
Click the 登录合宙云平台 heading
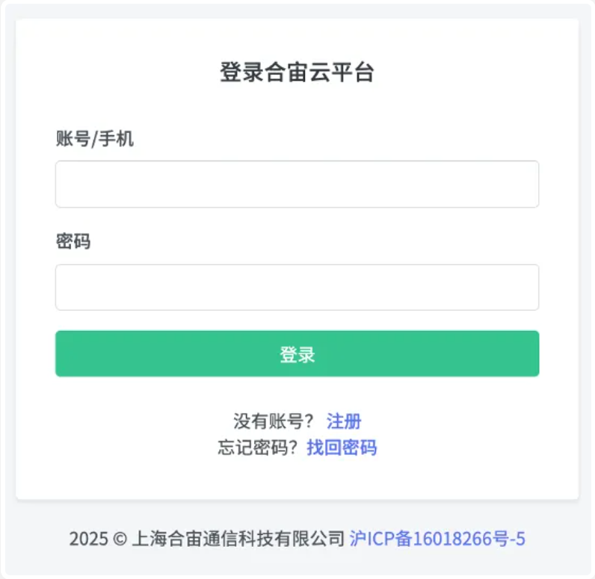tap(297, 72)
